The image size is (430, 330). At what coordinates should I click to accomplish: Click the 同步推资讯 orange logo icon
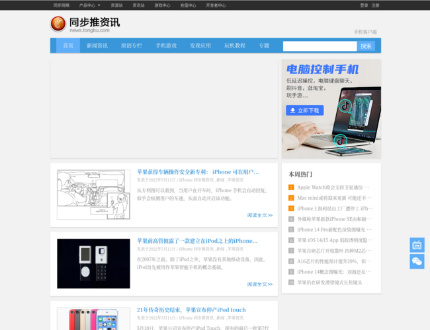58,24
